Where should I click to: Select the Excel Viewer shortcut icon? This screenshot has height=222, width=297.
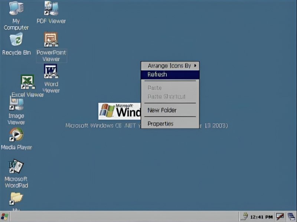pos(27,82)
